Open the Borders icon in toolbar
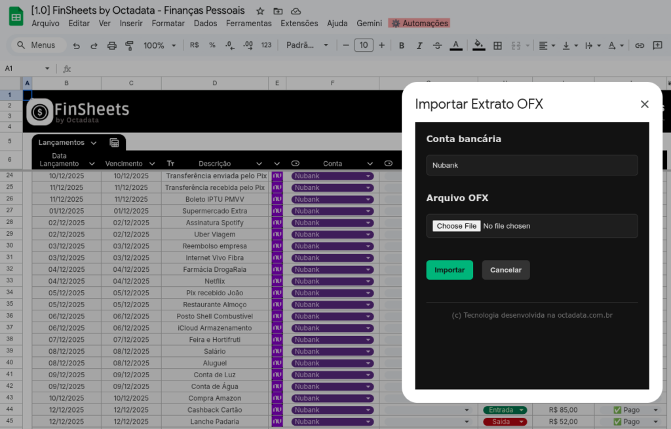 point(497,45)
